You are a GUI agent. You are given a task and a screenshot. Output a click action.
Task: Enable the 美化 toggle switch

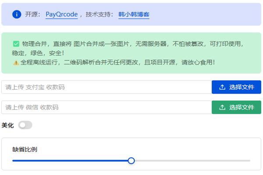tap(25, 126)
